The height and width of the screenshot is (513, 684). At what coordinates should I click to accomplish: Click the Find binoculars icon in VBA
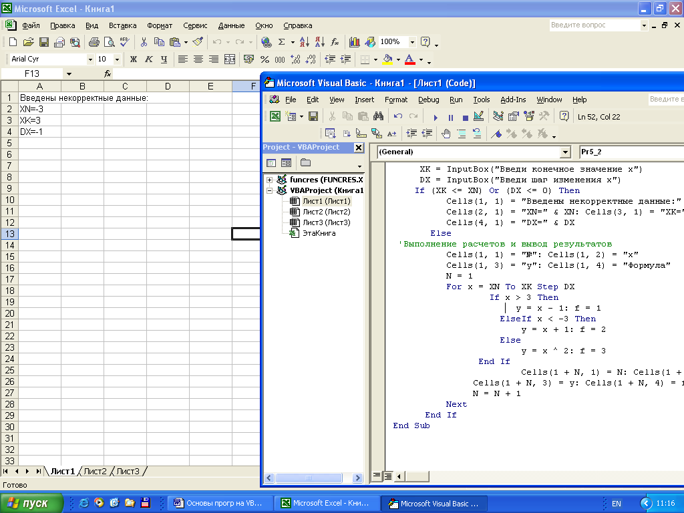click(378, 116)
